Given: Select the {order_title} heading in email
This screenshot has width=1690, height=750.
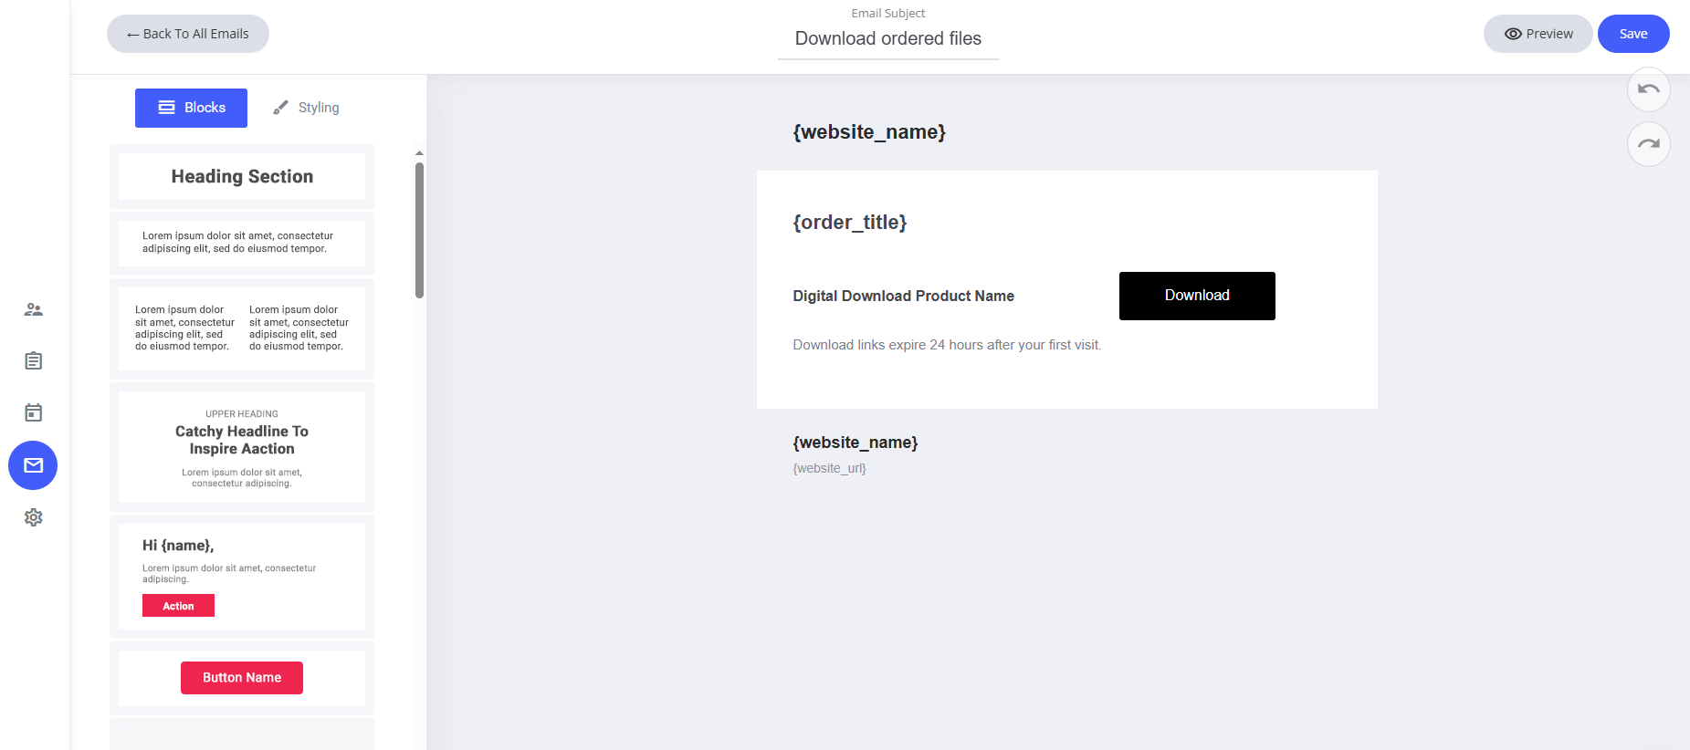Looking at the screenshot, I should click(x=849, y=223).
